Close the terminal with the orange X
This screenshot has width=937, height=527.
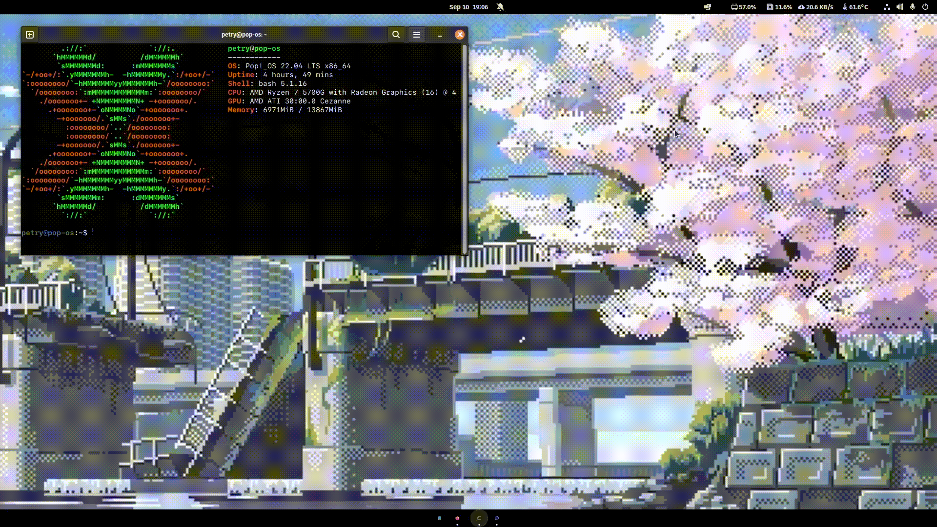[459, 35]
